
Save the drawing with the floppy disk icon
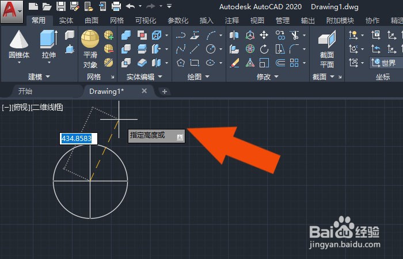coord(61,6)
